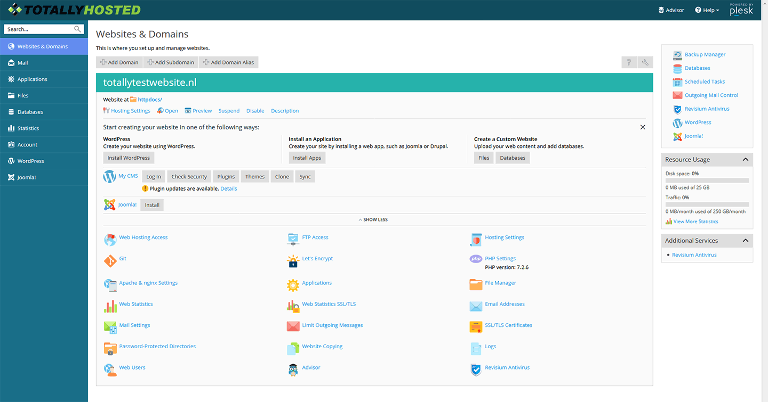
Task: Click the Password-Protected Directories icon
Action: point(110,349)
